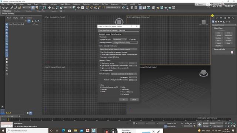Create a Teapot primitive button
The width and height of the screenshot is (237, 133).
point(219,43)
